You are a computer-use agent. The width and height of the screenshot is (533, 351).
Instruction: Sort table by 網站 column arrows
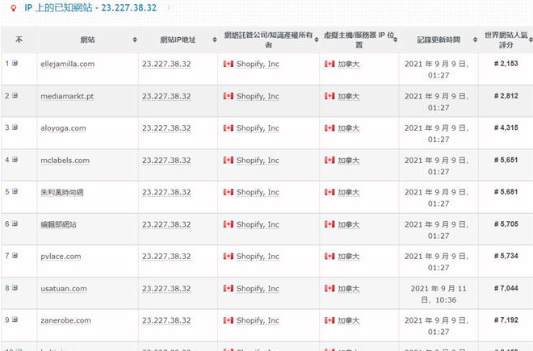point(133,40)
